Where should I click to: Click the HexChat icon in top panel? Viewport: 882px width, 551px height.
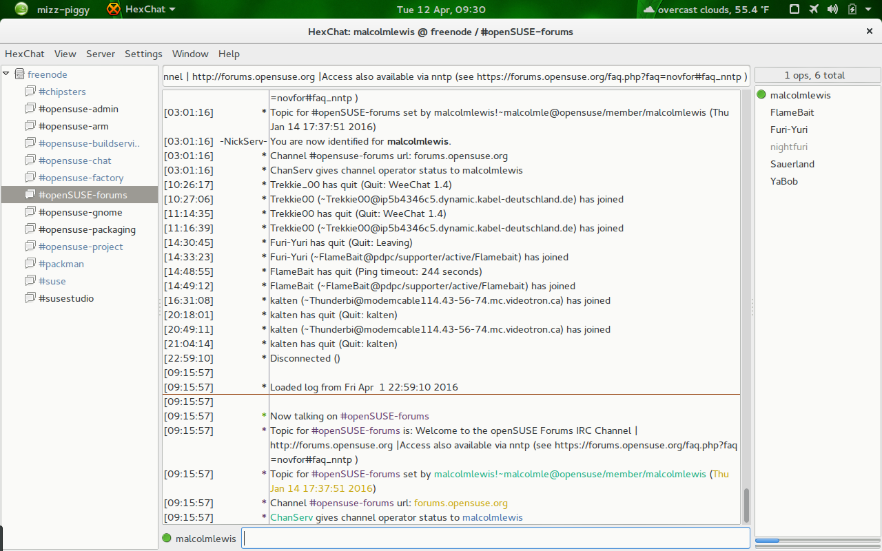tap(114, 10)
